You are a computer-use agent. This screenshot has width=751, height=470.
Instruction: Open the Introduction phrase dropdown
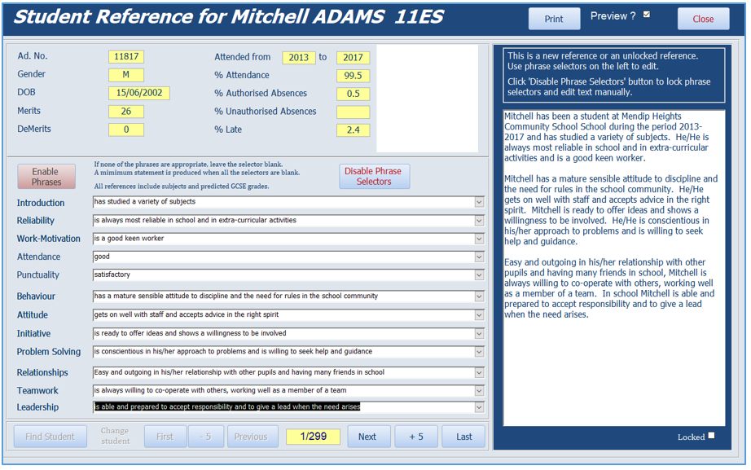pos(479,202)
